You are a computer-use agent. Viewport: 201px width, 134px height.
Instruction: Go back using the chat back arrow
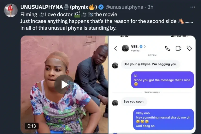(116, 48)
